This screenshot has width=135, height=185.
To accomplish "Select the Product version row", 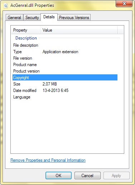I will pos(65,71).
